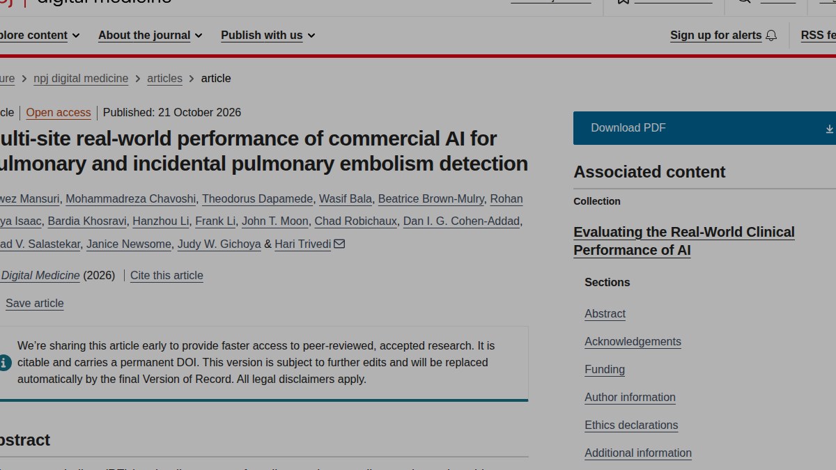Click Cite this article
This screenshot has width=836, height=470.
coord(167,276)
